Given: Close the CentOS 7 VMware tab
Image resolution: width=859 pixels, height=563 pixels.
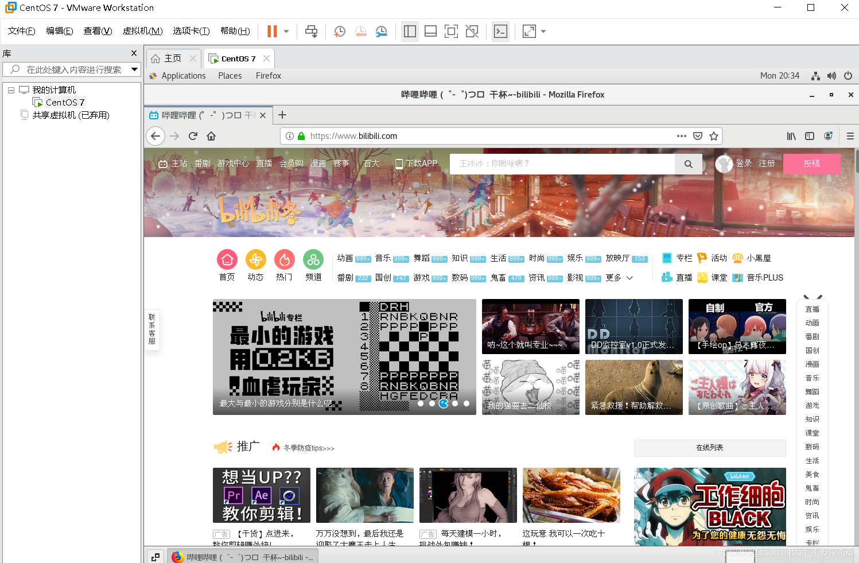Looking at the screenshot, I should (x=266, y=58).
